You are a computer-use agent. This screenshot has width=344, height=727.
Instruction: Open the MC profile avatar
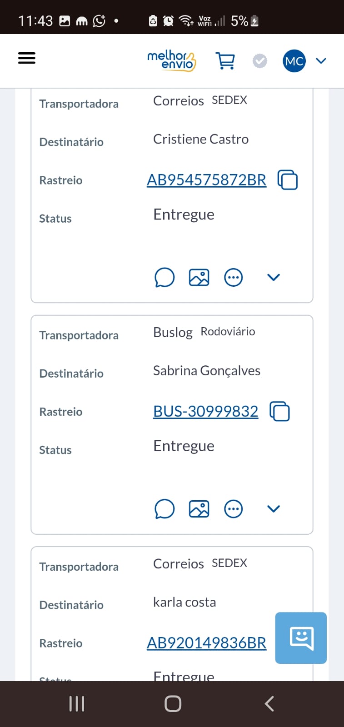tap(294, 61)
